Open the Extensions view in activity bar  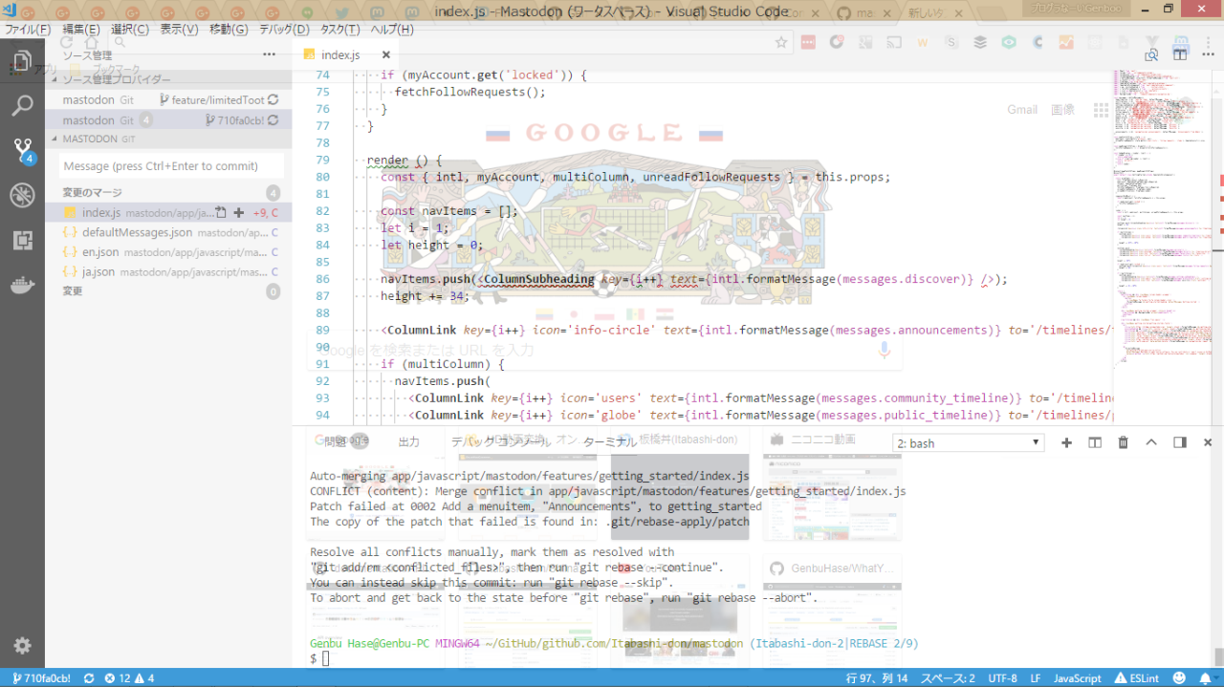coord(22,241)
